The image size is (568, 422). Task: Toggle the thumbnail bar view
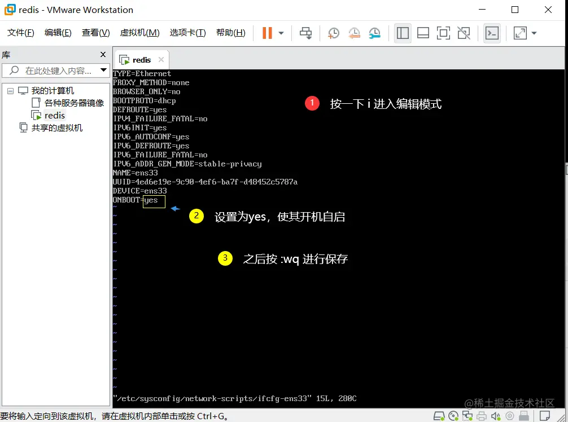pyautogui.click(x=423, y=33)
